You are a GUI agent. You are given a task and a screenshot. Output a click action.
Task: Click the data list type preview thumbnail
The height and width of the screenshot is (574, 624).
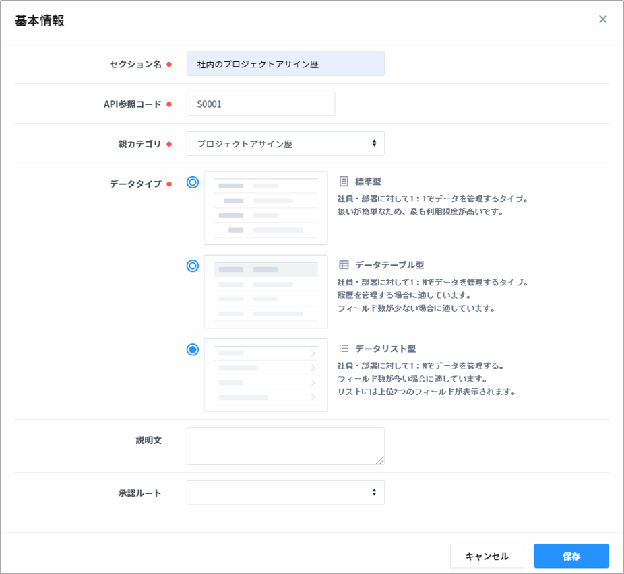pos(266,375)
